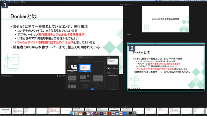Launch Firefox from the Dock
Viewport: 207px width, 116px height.
coord(96,113)
